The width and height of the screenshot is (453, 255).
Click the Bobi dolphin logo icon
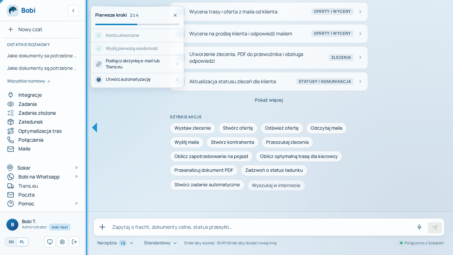point(13,11)
